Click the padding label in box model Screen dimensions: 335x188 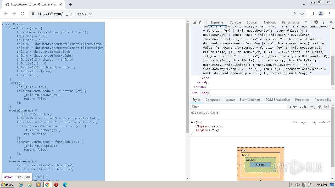[251, 160]
